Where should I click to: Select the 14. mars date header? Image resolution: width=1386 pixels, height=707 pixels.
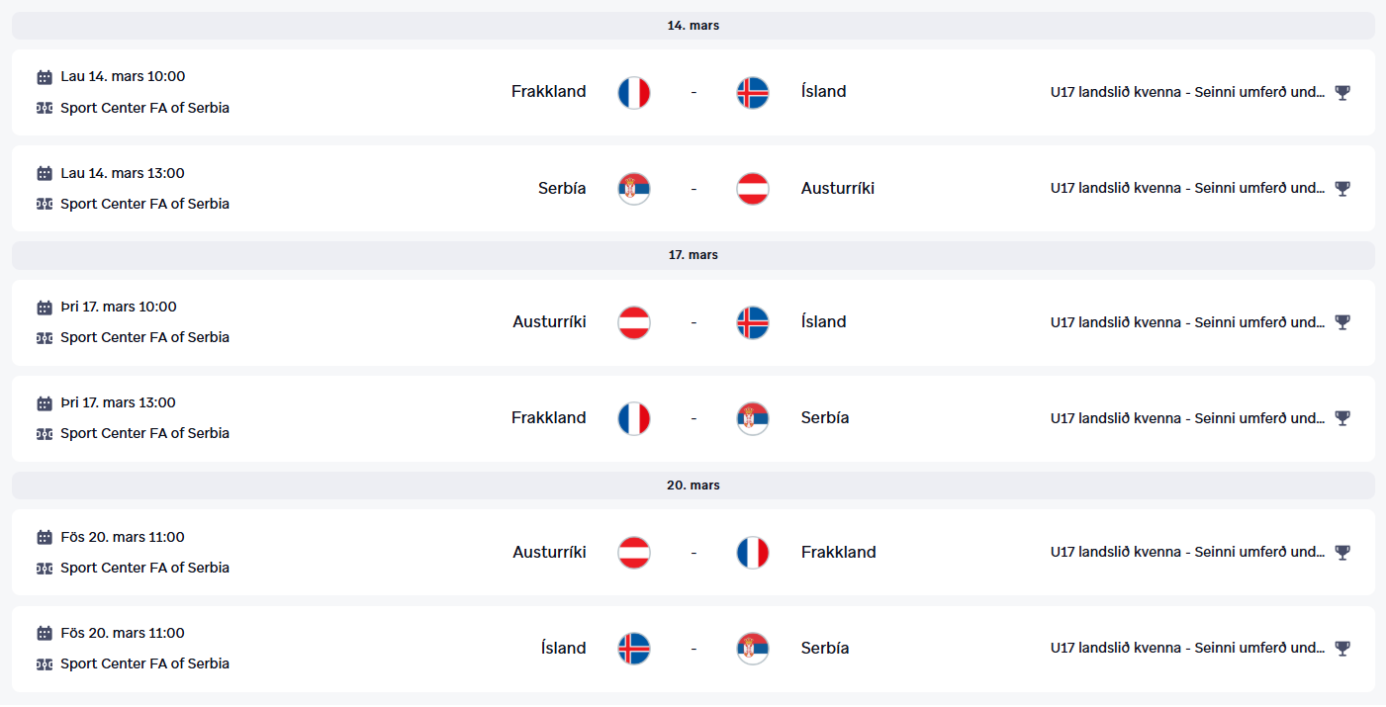pyautogui.click(x=693, y=26)
